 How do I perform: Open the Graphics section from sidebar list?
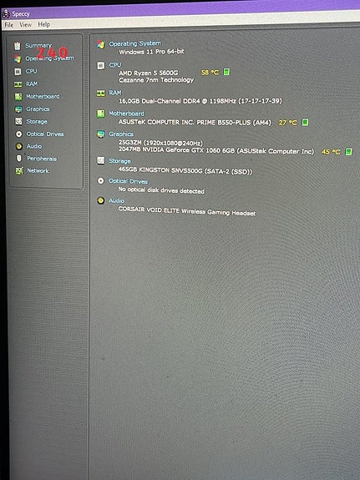click(38, 109)
